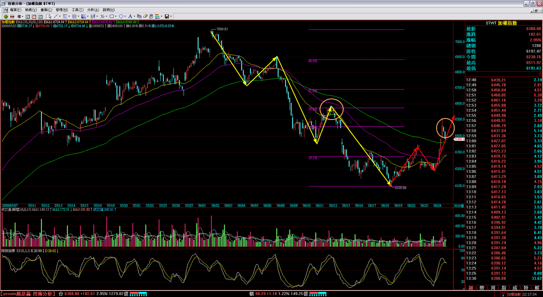
Task: Switch to the 周 tab
Action: pyautogui.click(x=493, y=288)
